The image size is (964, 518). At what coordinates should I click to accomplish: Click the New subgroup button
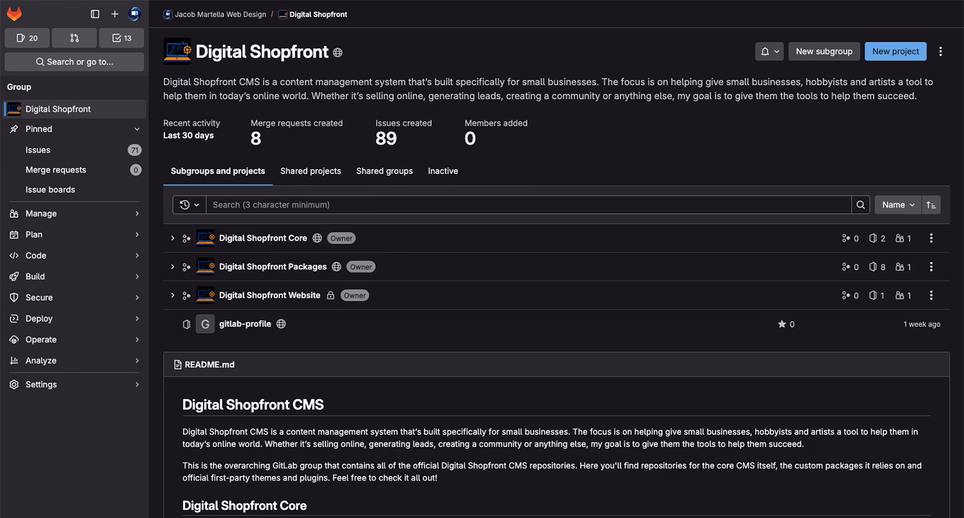[x=824, y=51]
